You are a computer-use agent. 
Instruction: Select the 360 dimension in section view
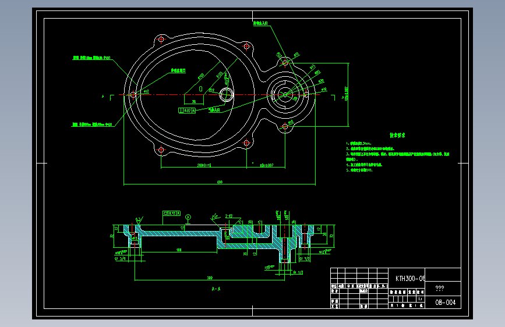(210, 278)
